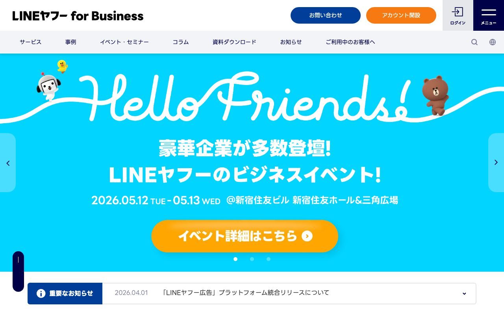Click the アカウント開設 button
The width and height of the screenshot is (504, 315).
click(401, 15)
